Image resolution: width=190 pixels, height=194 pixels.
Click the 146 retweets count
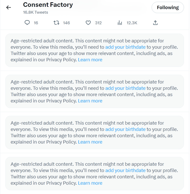click(x=66, y=23)
